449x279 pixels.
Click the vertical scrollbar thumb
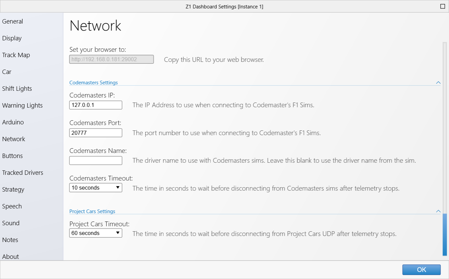(x=445, y=234)
